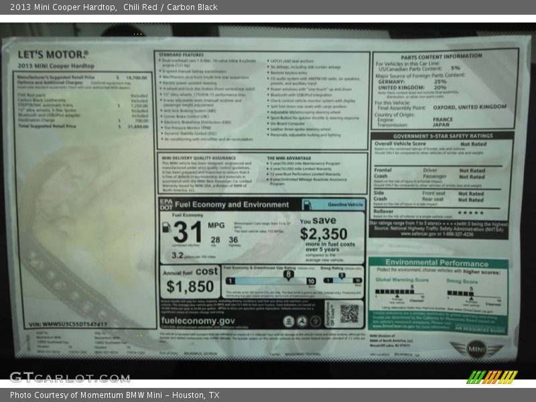This screenshot has width=536, height=402.
Task: Click the engine origin FRANCE
Action: coord(443,119)
